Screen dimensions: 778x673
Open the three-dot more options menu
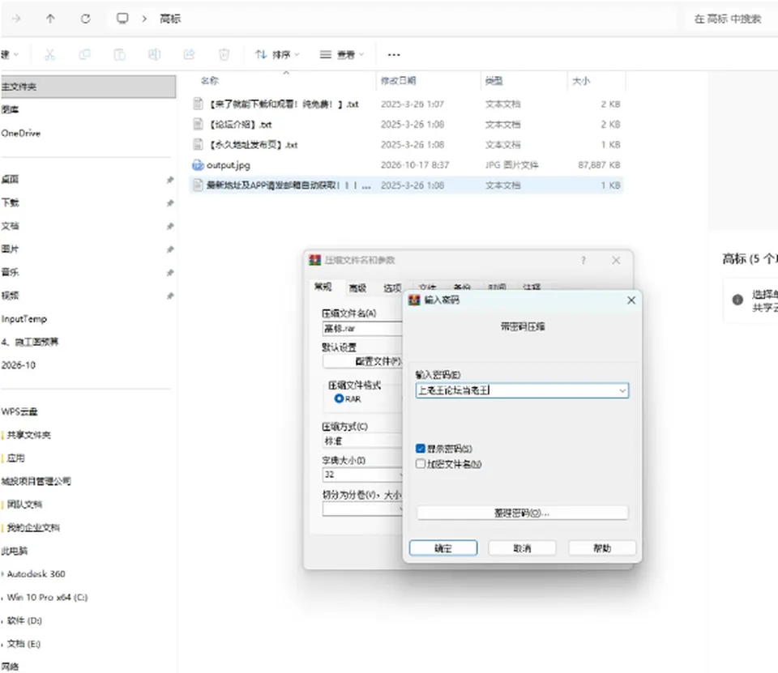394,54
